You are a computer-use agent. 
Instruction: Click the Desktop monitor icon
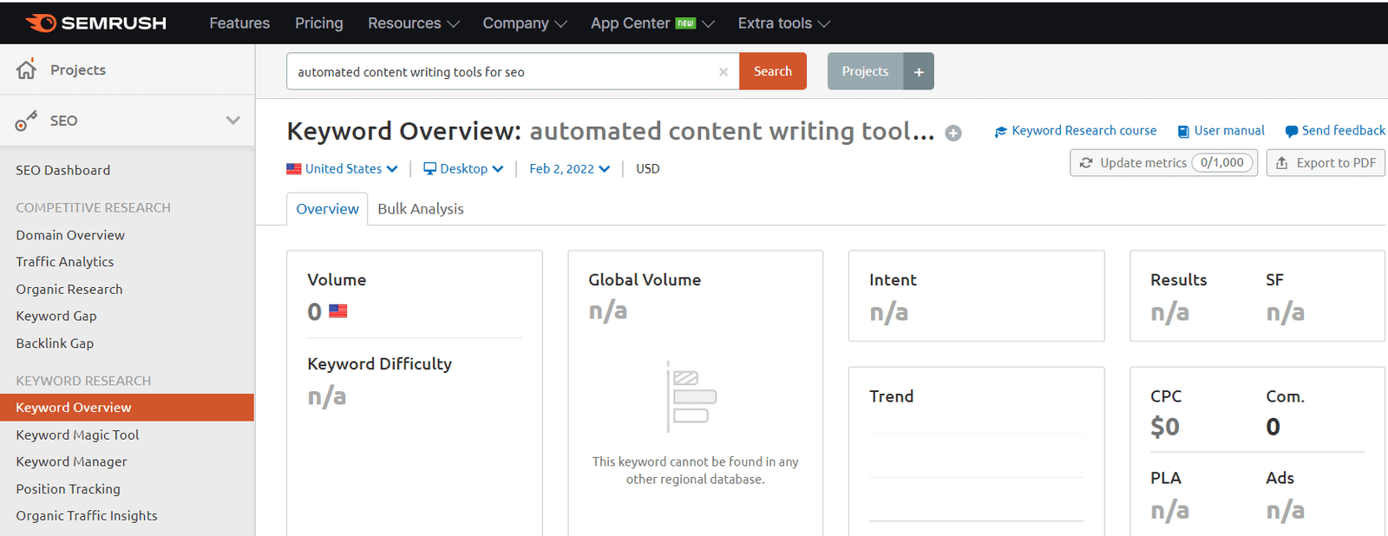point(429,169)
